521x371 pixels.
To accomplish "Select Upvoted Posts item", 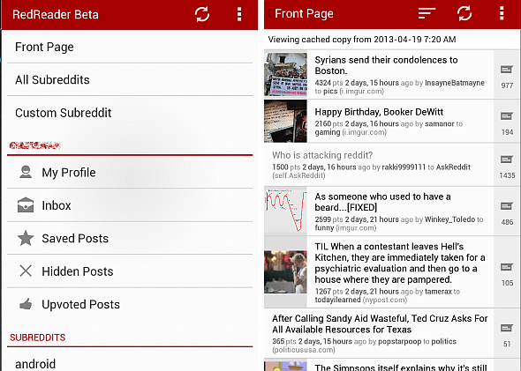I will (130, 304).
